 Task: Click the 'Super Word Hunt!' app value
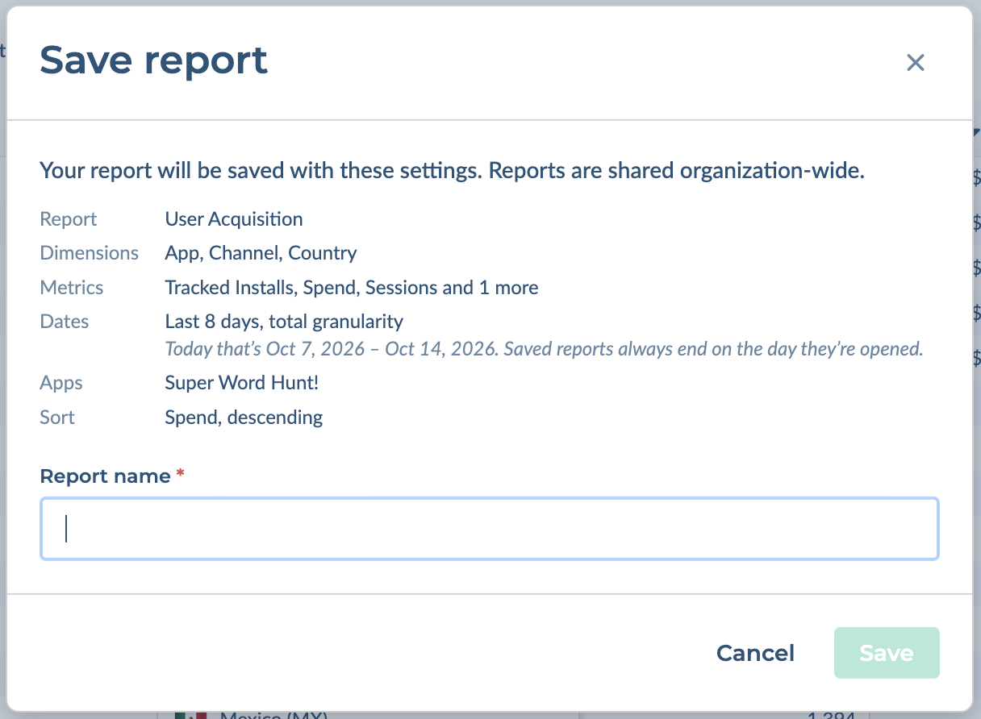pos(242,383)
